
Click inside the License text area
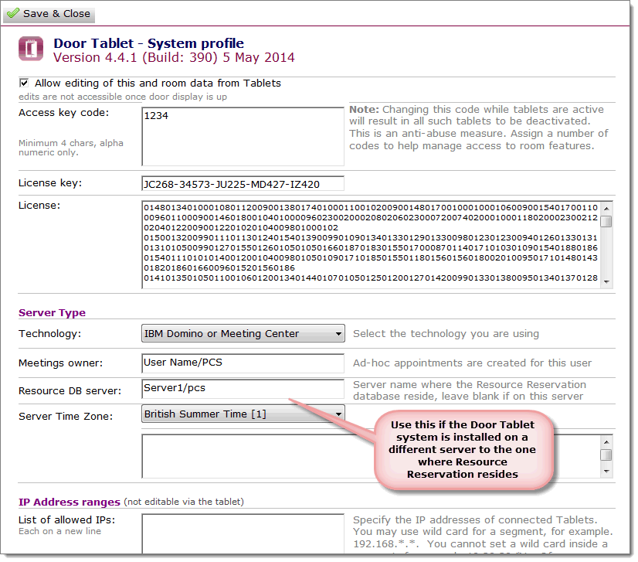[x=371, y=244]
